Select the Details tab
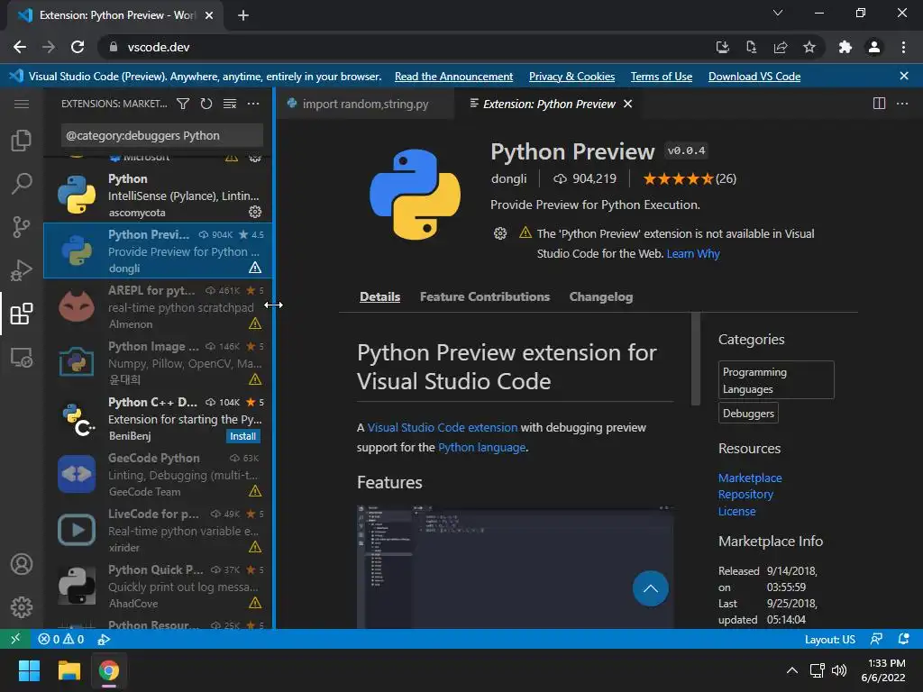 pyautogui.click(x=379, y=296)
